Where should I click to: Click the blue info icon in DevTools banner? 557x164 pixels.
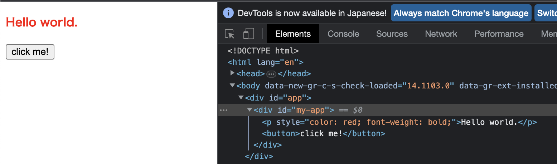(x=228, y=13)
